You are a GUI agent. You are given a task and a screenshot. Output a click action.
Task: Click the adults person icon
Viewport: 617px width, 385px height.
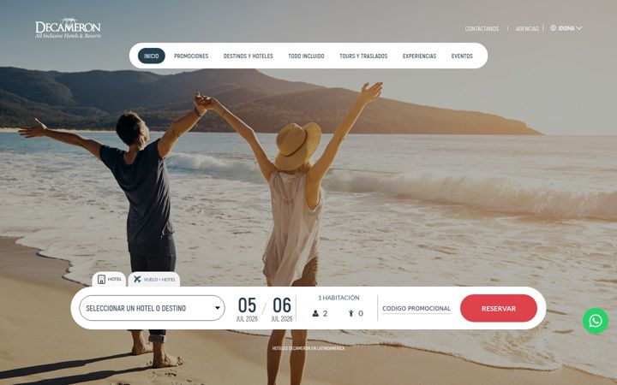(315, 313)
